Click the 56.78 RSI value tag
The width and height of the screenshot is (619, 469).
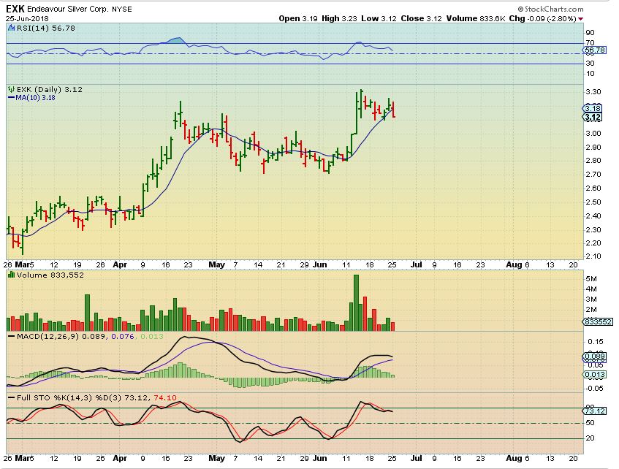593,50
